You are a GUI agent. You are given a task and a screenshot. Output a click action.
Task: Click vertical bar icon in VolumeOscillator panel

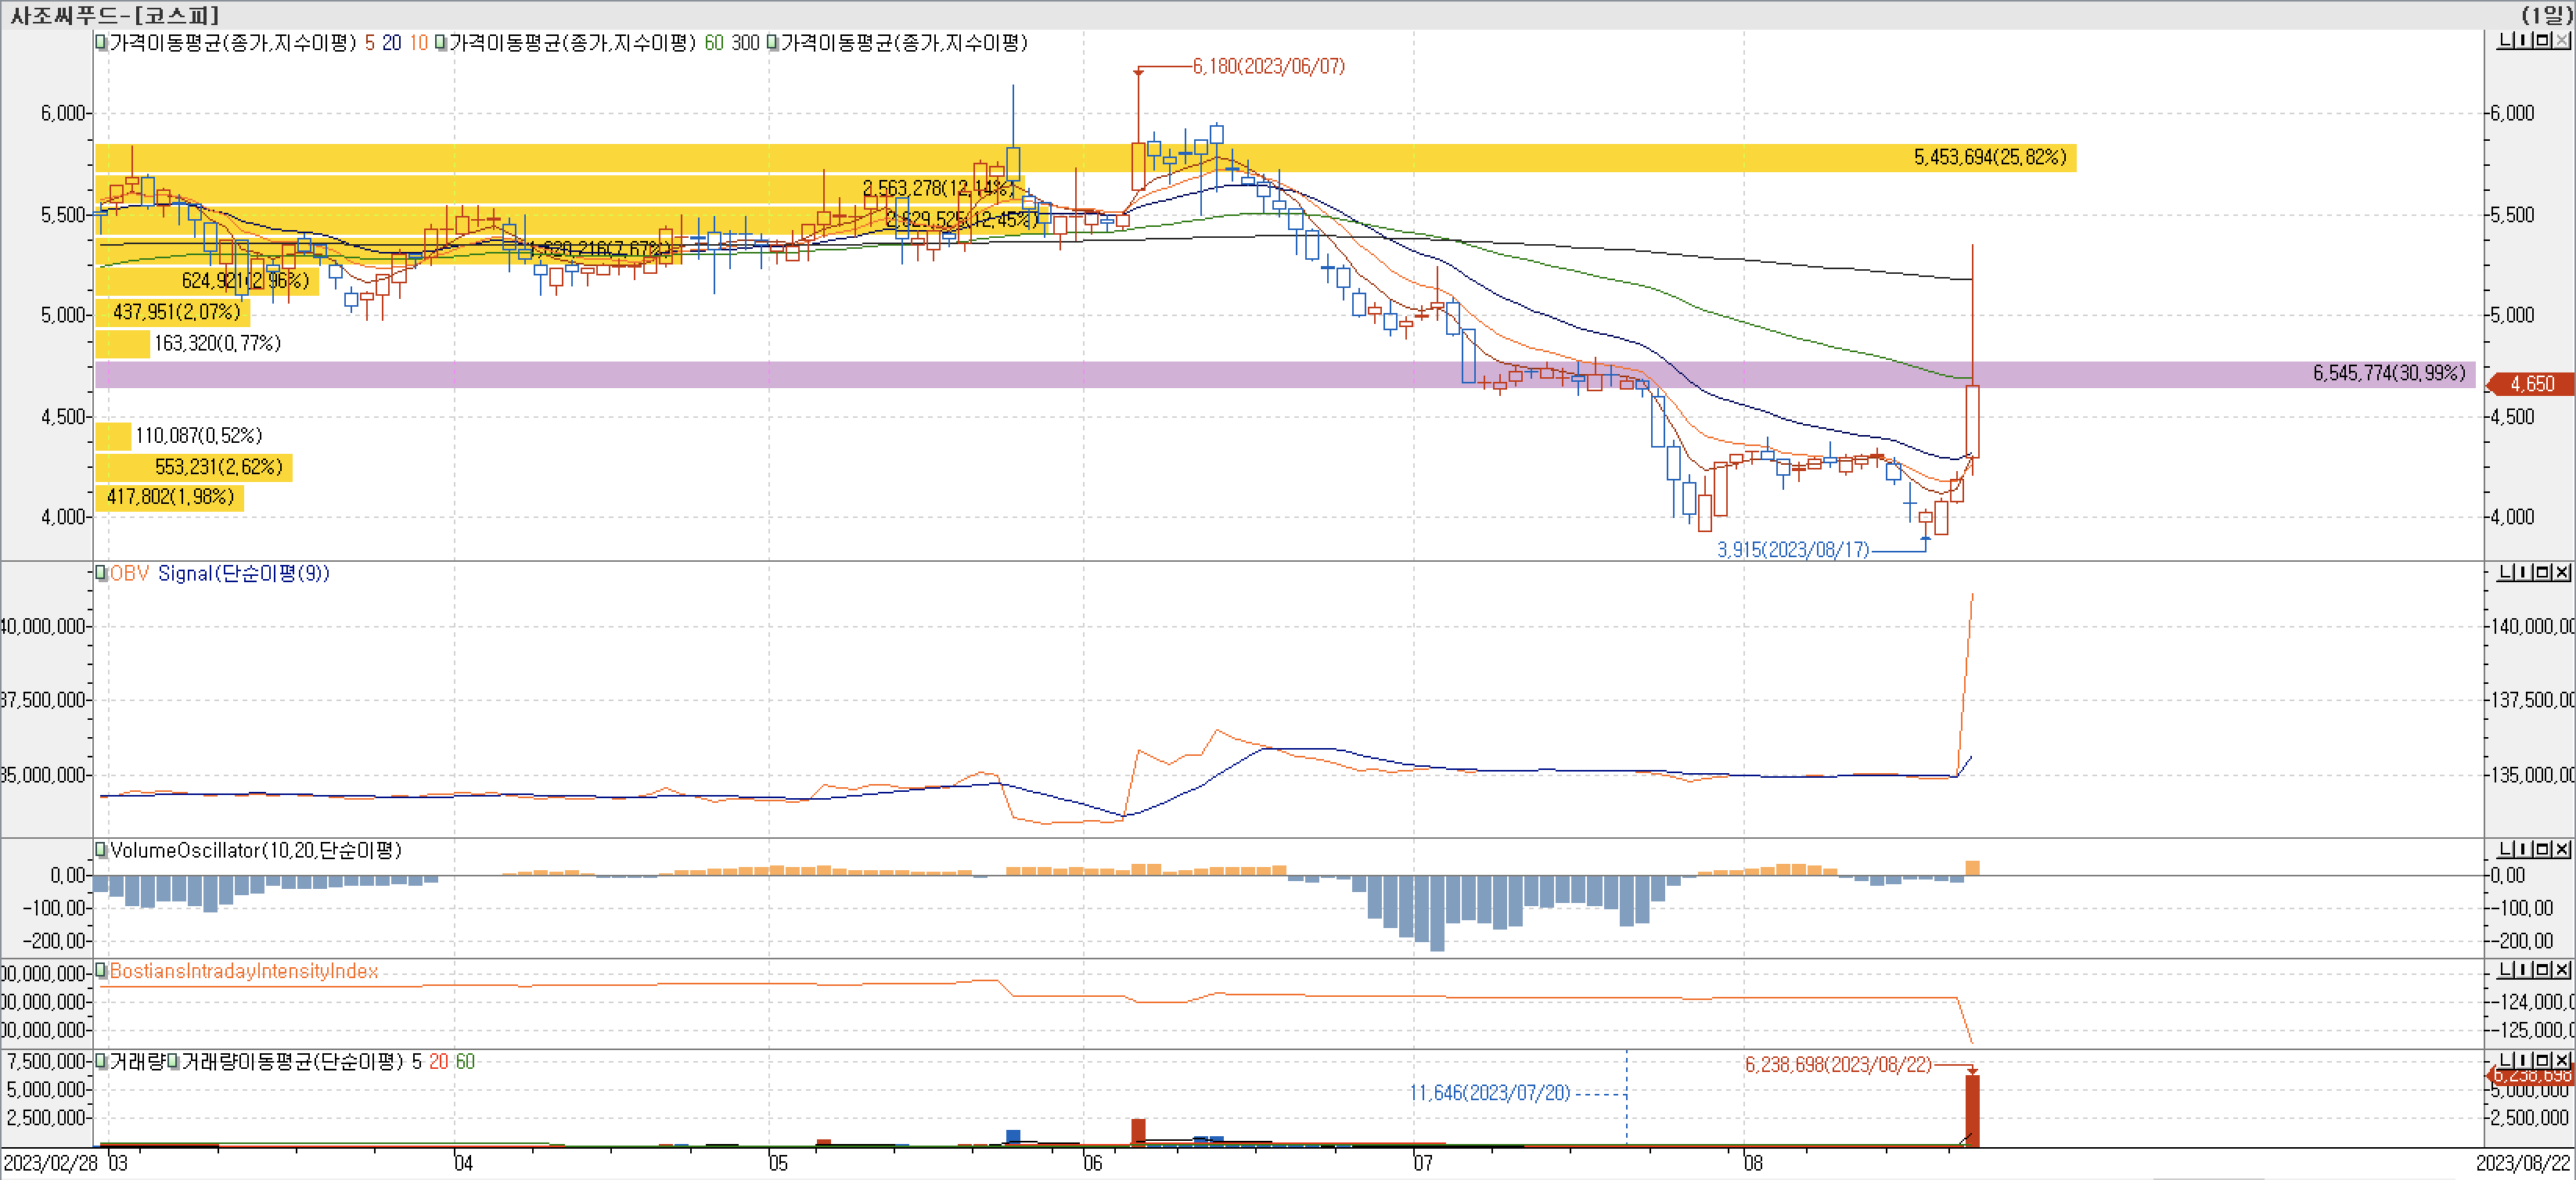(2524, 849)
